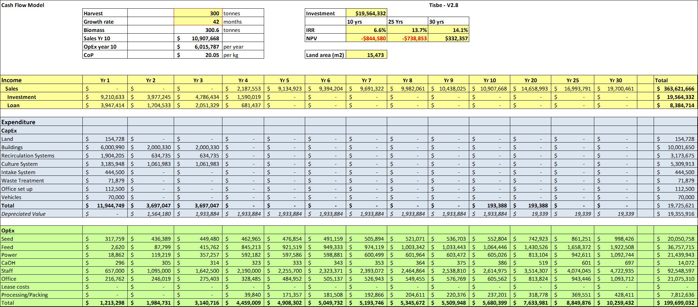Image resolution: width=698 pixels, height=307 pixels.
Task: Select Office Yr 5 value 484,952
Action: coord(284,279)
